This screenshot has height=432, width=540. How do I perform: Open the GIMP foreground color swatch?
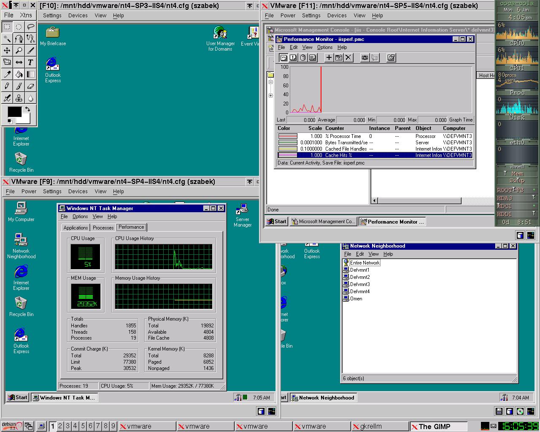pyautogui.click(x=14, y=111)
